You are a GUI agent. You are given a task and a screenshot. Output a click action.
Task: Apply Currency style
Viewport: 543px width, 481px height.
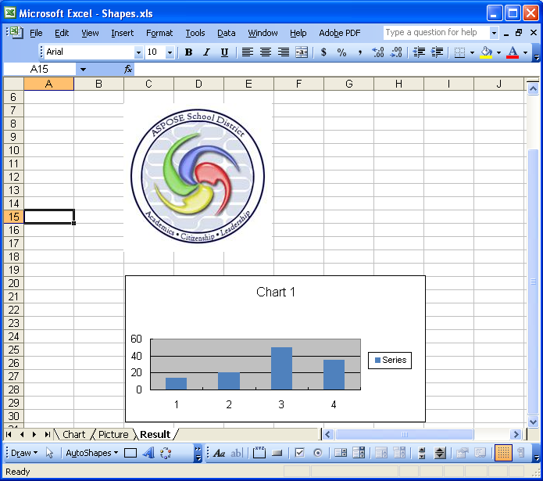coord(323,52)
